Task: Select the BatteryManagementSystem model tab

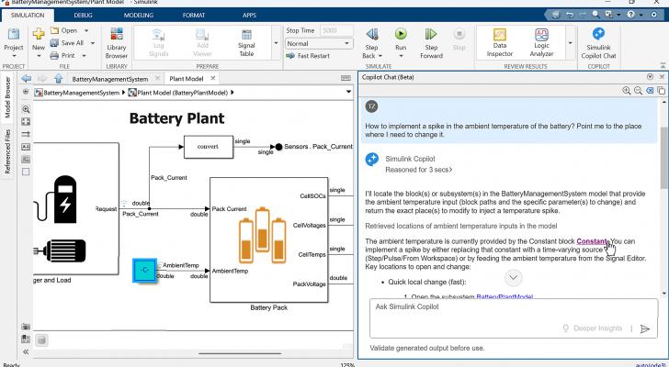Action: click(x=109, y=79)
